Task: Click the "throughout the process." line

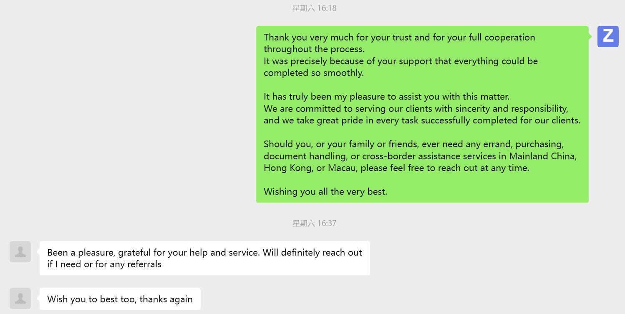Action: tap(314, 49)
